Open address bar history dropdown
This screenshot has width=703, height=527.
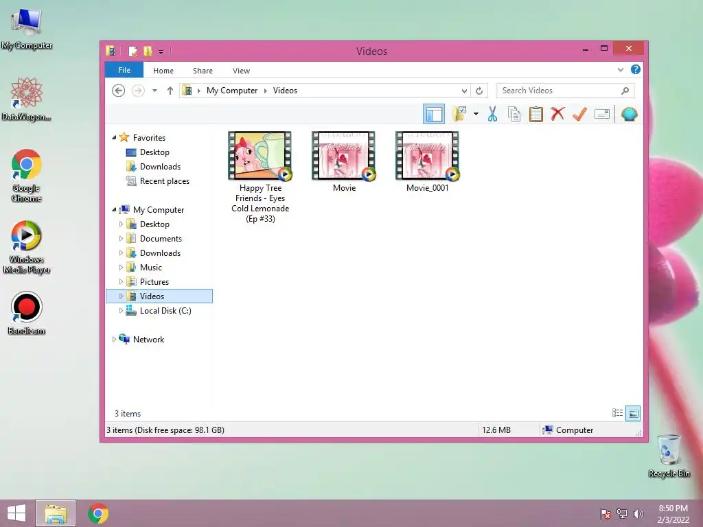[464, 91]
